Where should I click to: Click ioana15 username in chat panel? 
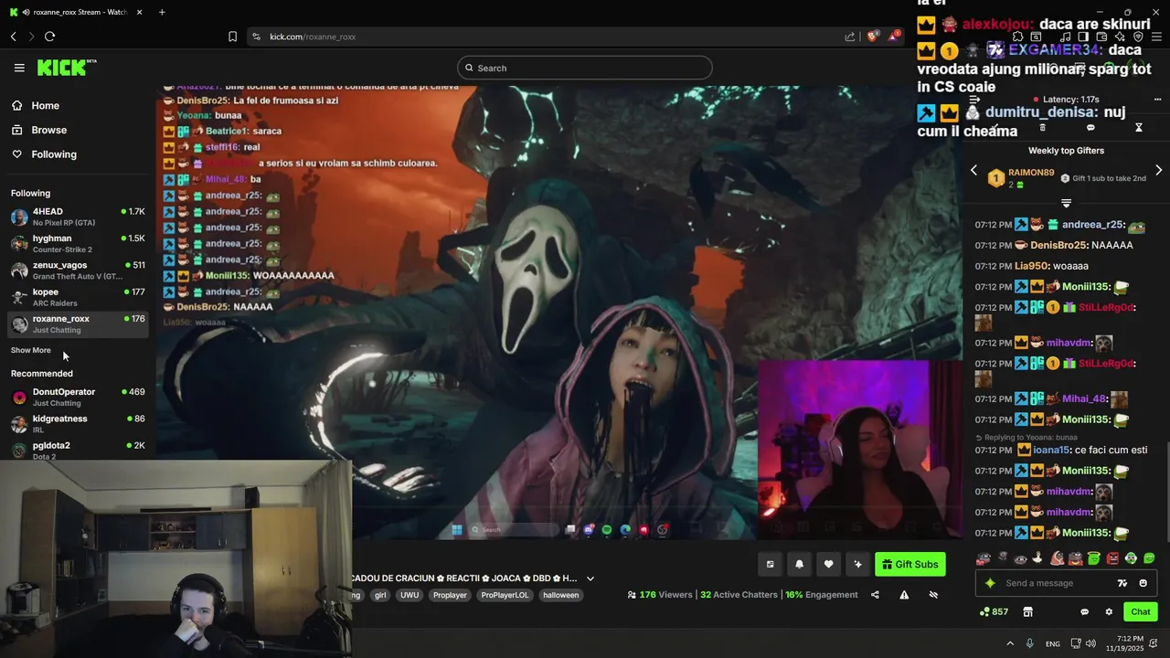tap(1051, 451)
